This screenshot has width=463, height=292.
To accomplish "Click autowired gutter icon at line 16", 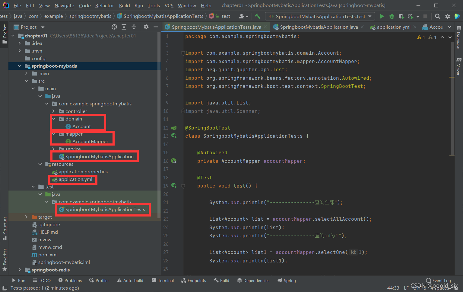I will pyautogui.click(x=174, y=161).
